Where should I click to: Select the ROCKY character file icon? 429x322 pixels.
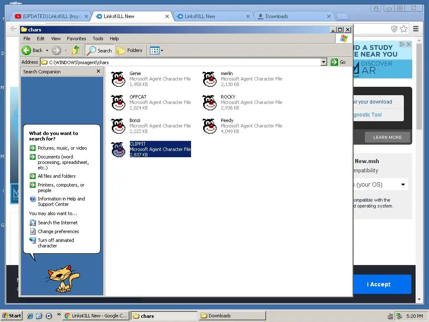click(x=209, y=103)
